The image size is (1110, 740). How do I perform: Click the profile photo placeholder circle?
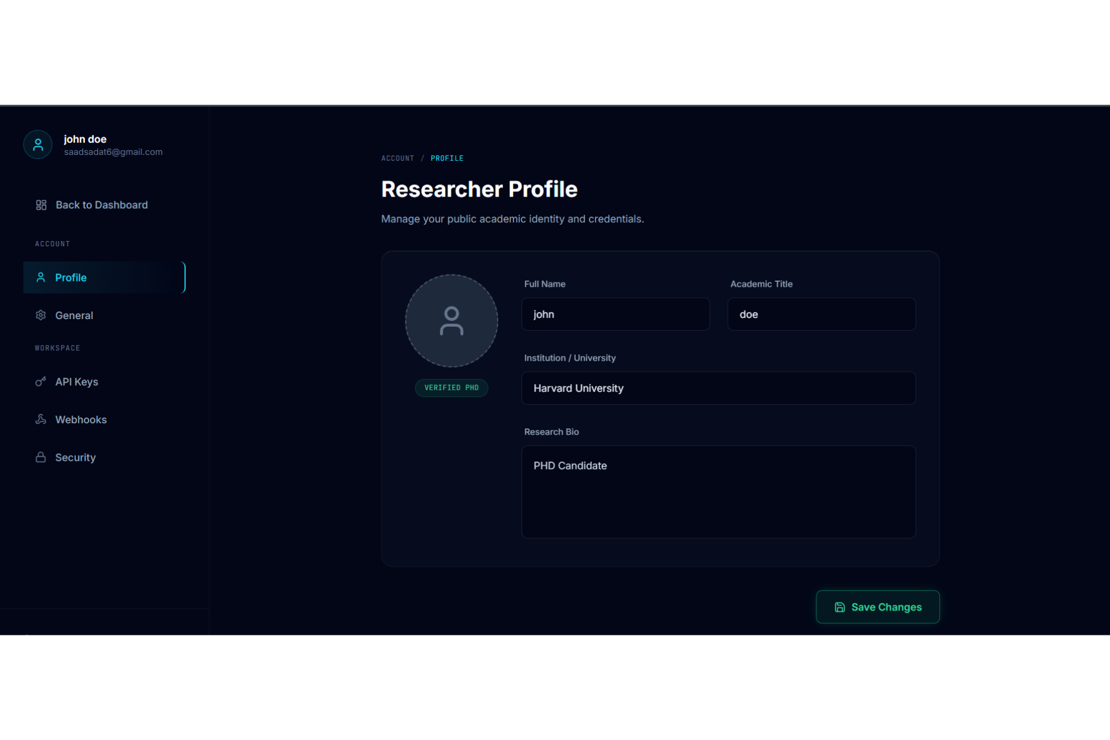[x=451, y=321]
